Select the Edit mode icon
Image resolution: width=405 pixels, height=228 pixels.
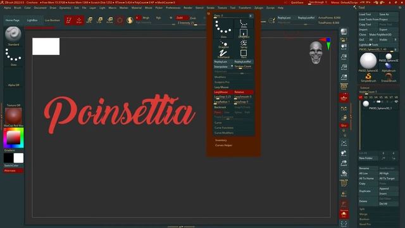tap(69, 20)
